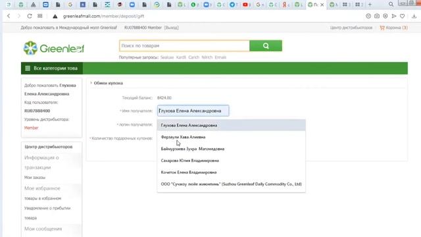
Task: Click the Мои сообщения sidebar heading
Action: coord(43,229)
